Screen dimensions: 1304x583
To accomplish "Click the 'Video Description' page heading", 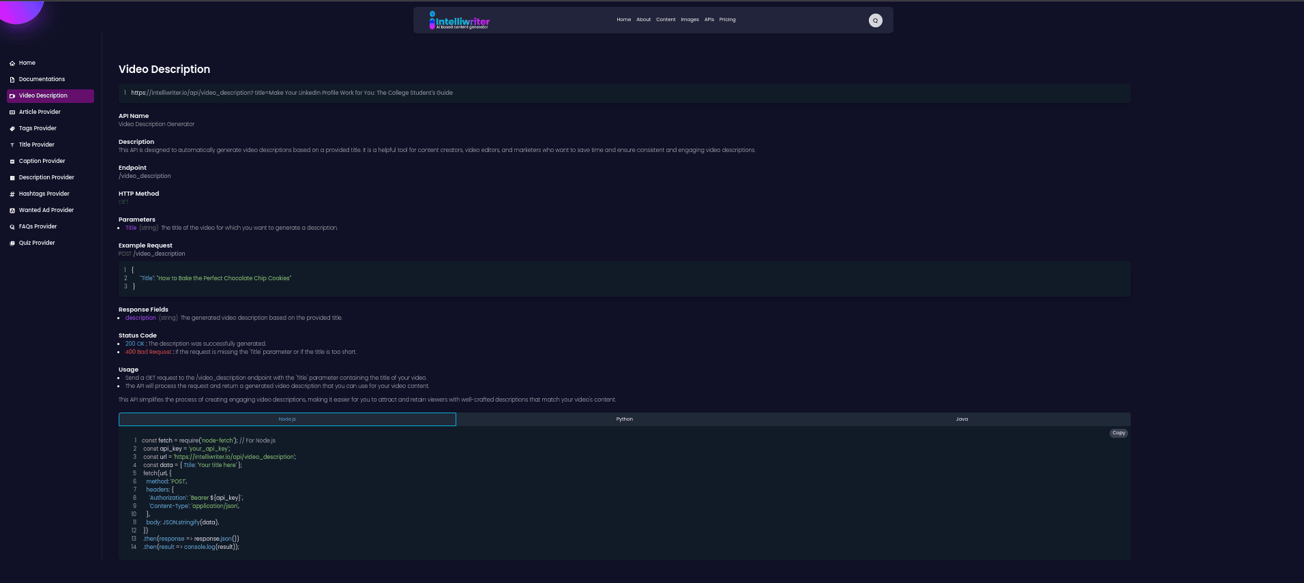I will (x=164, y=70).
